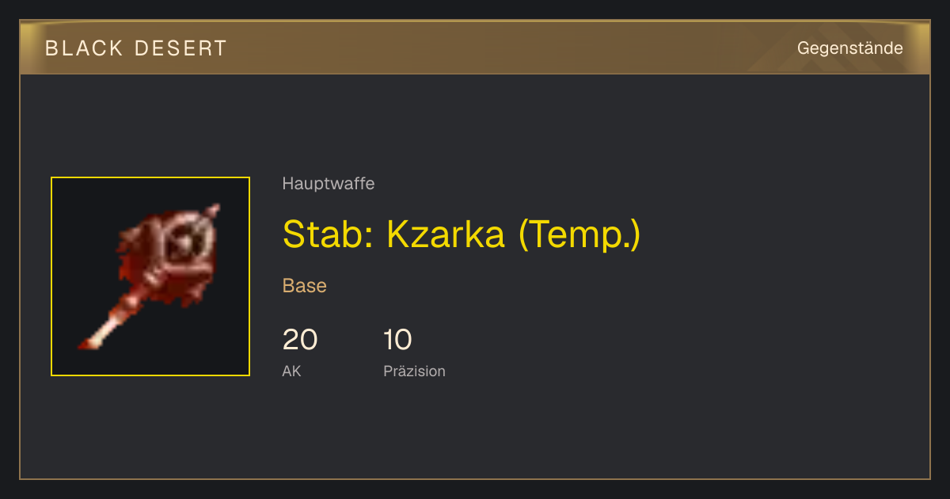Click the empty dark card area below stats
950x499 pixels.
click(x=475, y=432)
